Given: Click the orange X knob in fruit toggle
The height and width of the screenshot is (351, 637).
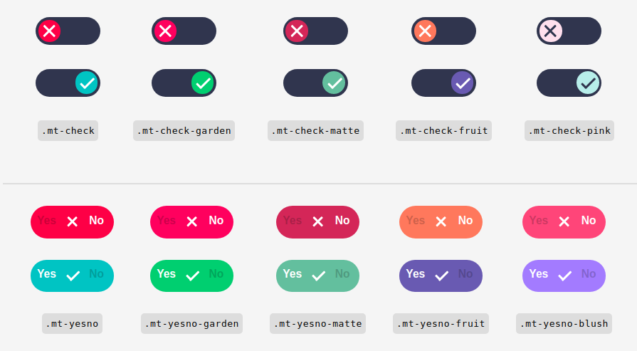Looking at the screenshot, I should point(425,31).
